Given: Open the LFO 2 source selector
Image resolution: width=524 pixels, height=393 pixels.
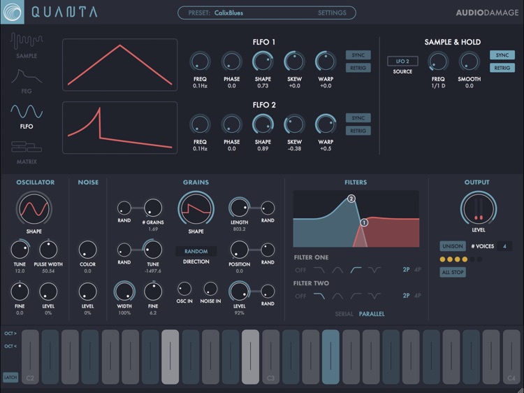Looking at the screenshot, I should click(x=402, y=62).
